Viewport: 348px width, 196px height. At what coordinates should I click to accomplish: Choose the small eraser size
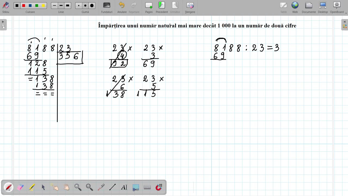[x=79, y=5]
